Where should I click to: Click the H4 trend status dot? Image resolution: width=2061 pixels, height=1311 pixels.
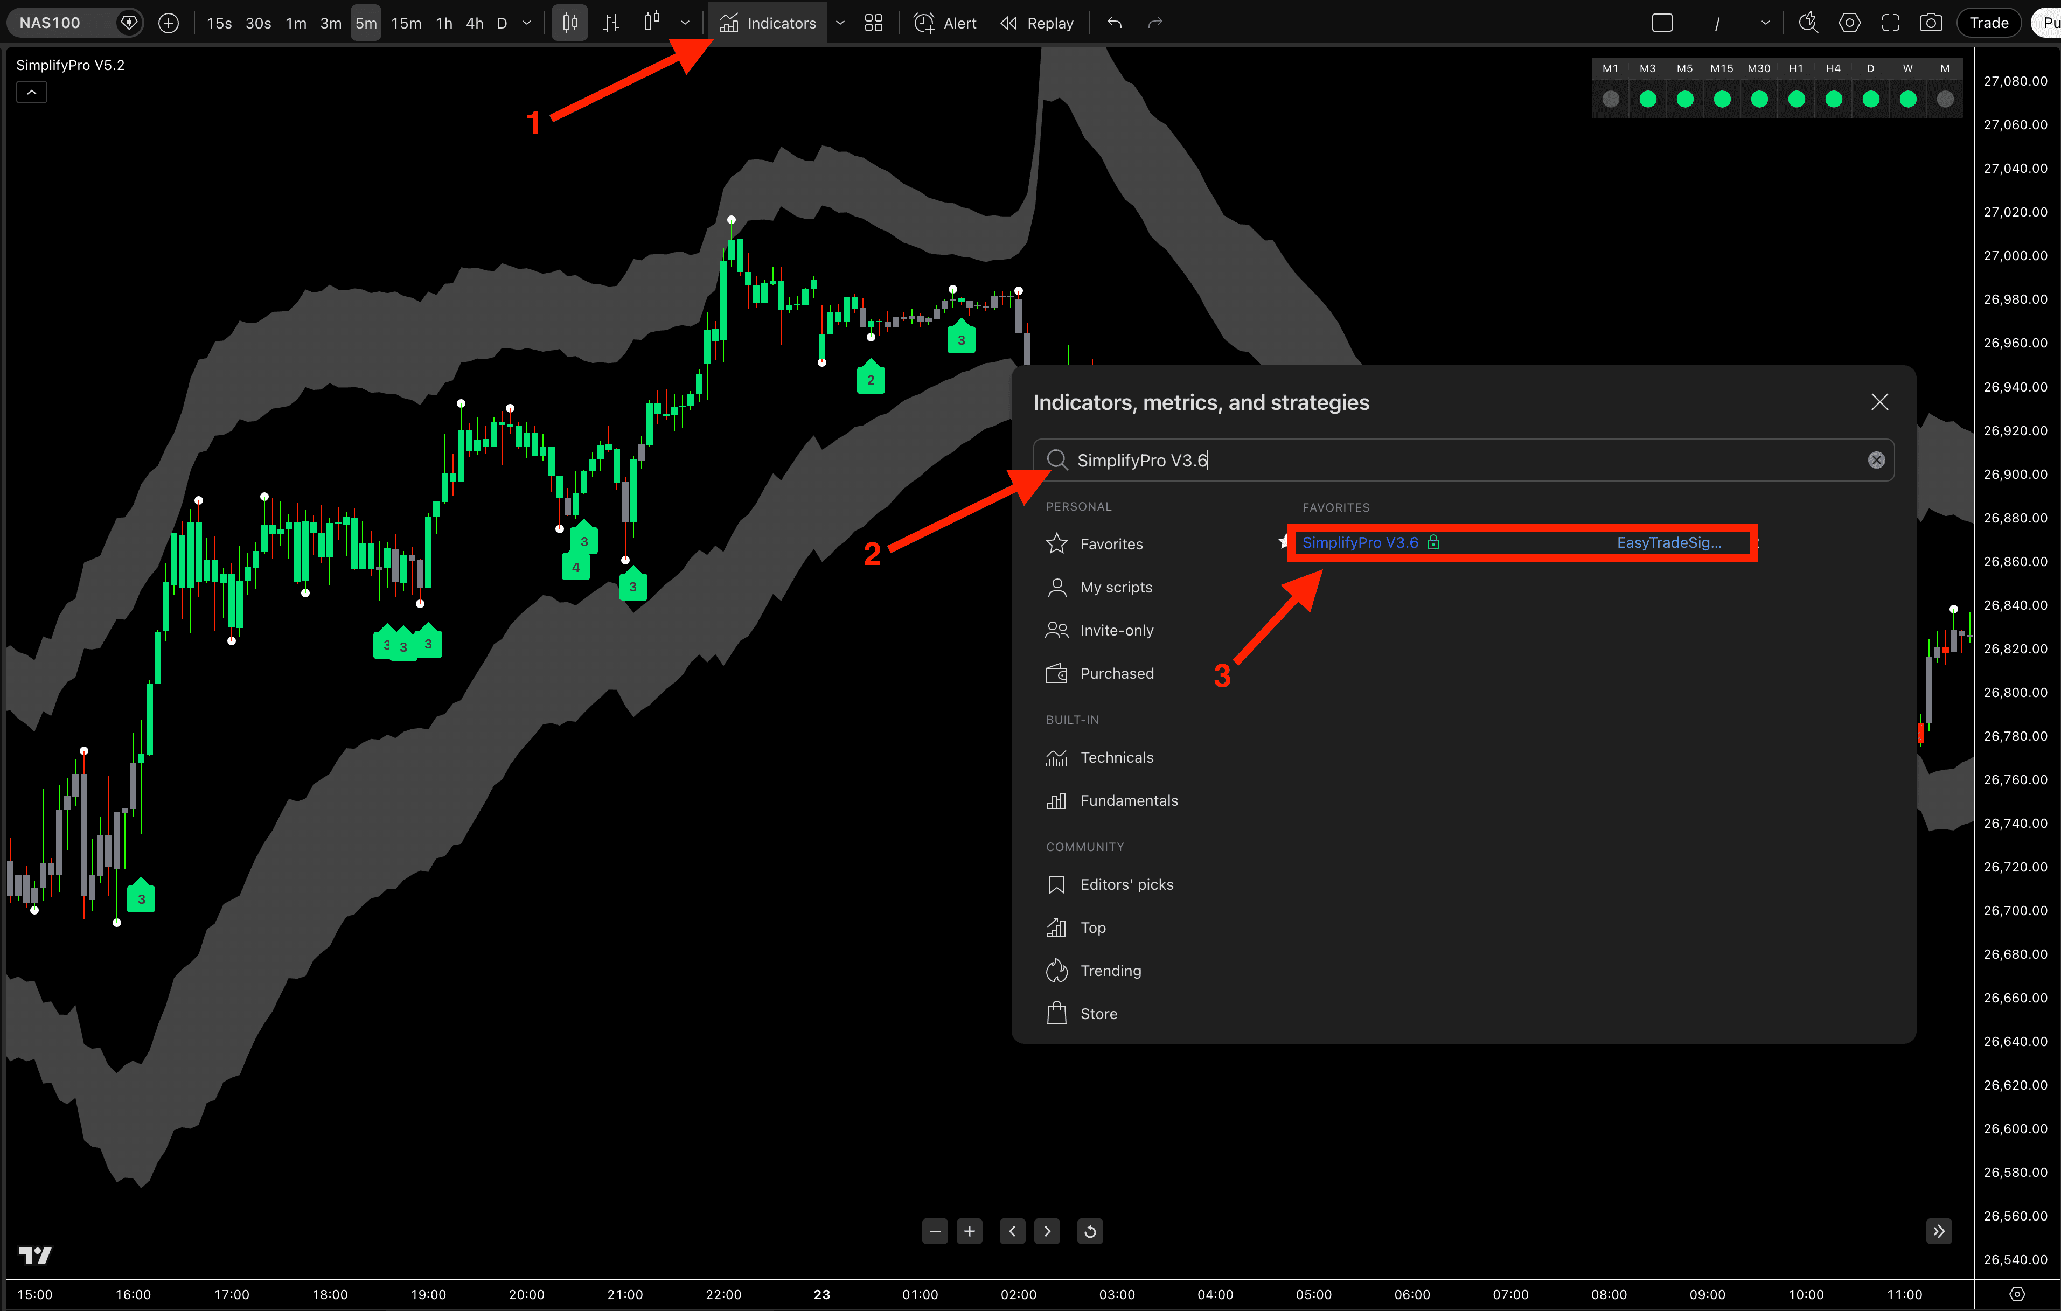(x=1833, y=99)
